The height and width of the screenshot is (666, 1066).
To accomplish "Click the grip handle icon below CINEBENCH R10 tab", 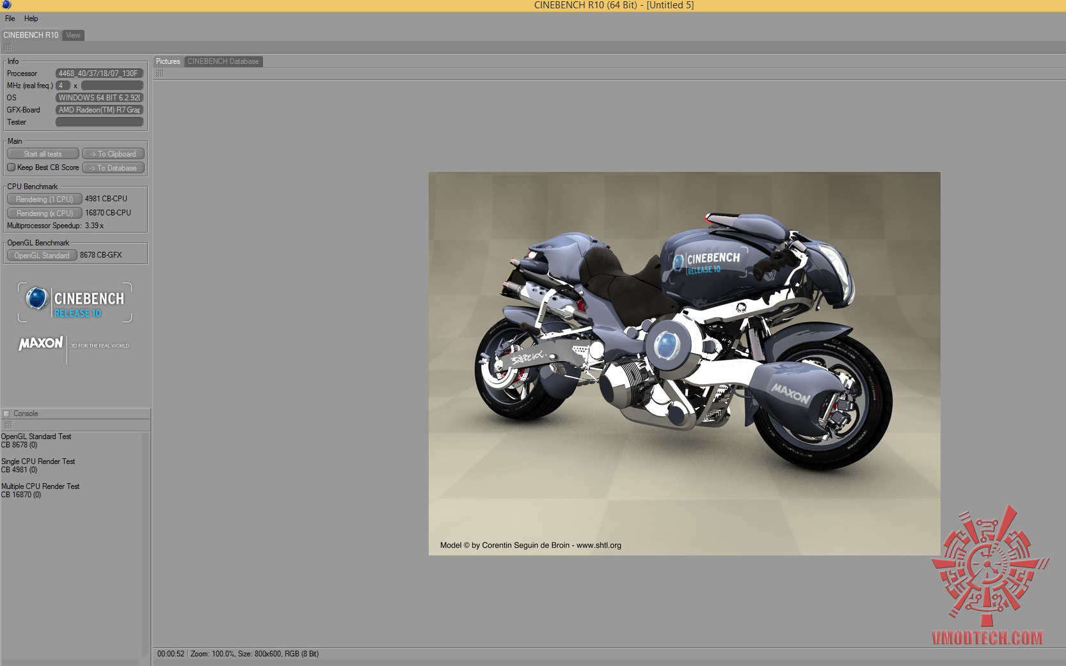I will tap(8, 48).
